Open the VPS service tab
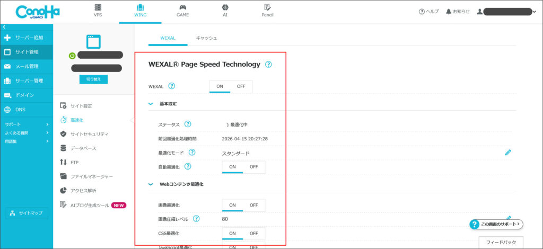The width and height of the screenshot is (543, 249). [98, 11]
